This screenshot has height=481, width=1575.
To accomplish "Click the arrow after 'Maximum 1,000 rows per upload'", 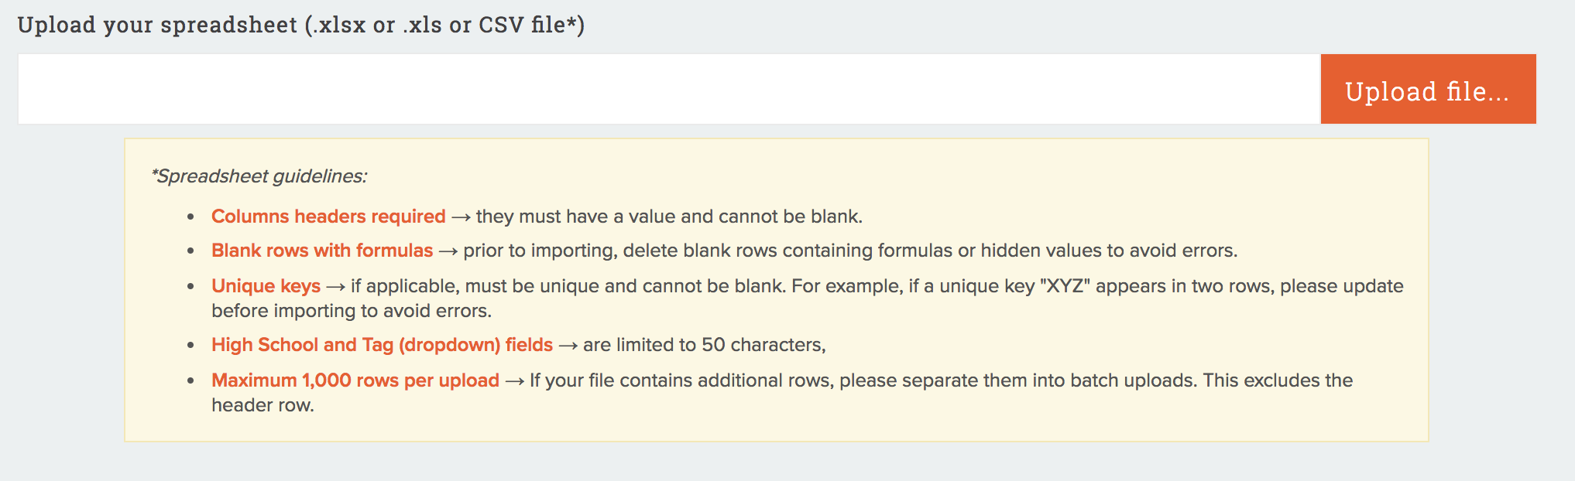I will (515, 381).
